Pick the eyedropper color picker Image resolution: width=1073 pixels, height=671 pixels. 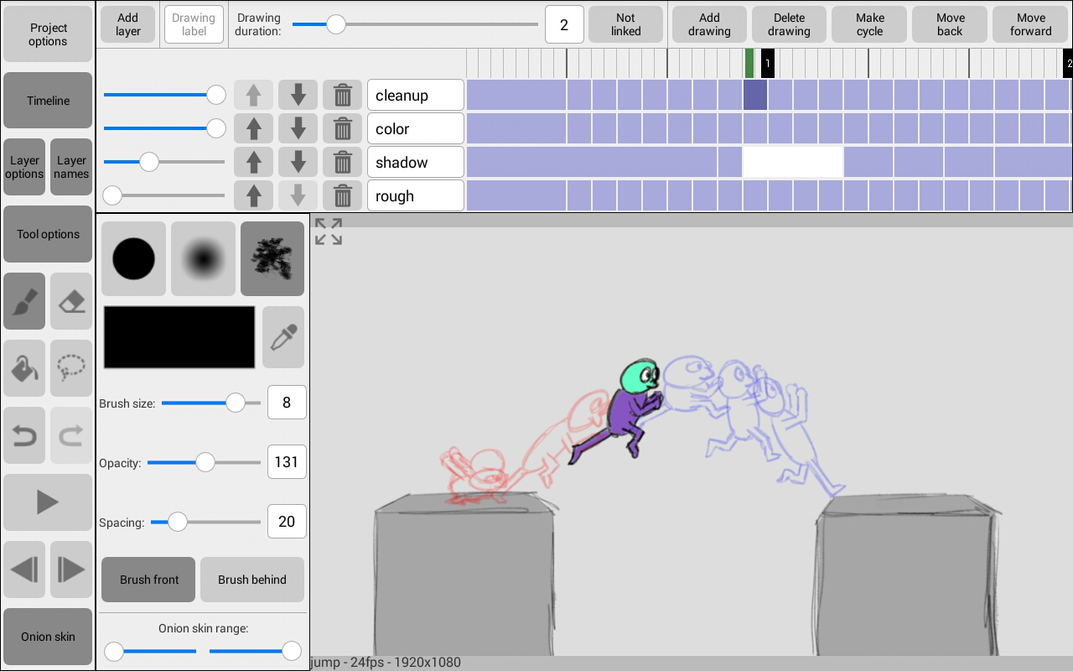[283, 337]
